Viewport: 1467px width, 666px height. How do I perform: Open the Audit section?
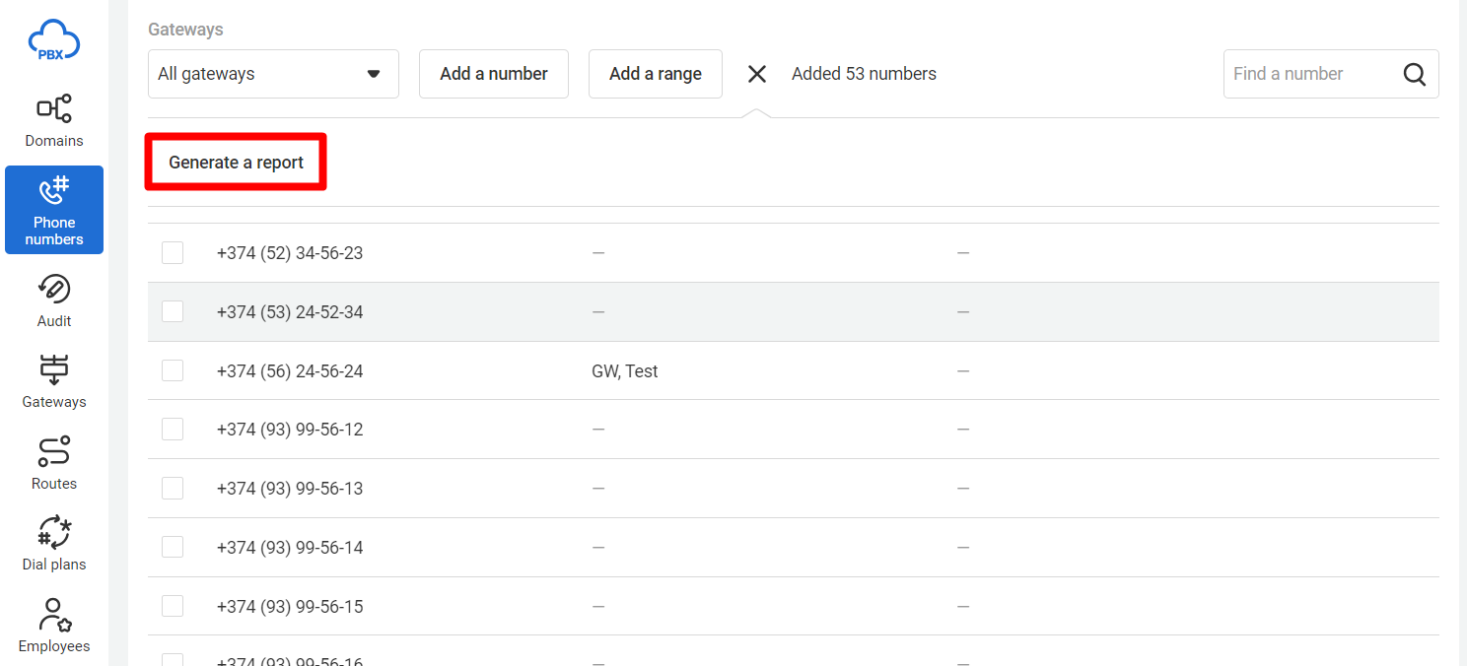click(54, 300)
